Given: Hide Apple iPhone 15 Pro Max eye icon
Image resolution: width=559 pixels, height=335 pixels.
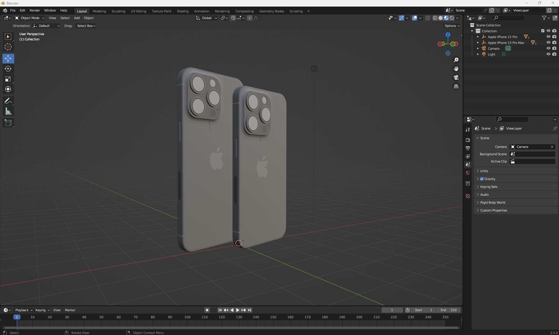Looking at the screenshot, I should 548,42.
